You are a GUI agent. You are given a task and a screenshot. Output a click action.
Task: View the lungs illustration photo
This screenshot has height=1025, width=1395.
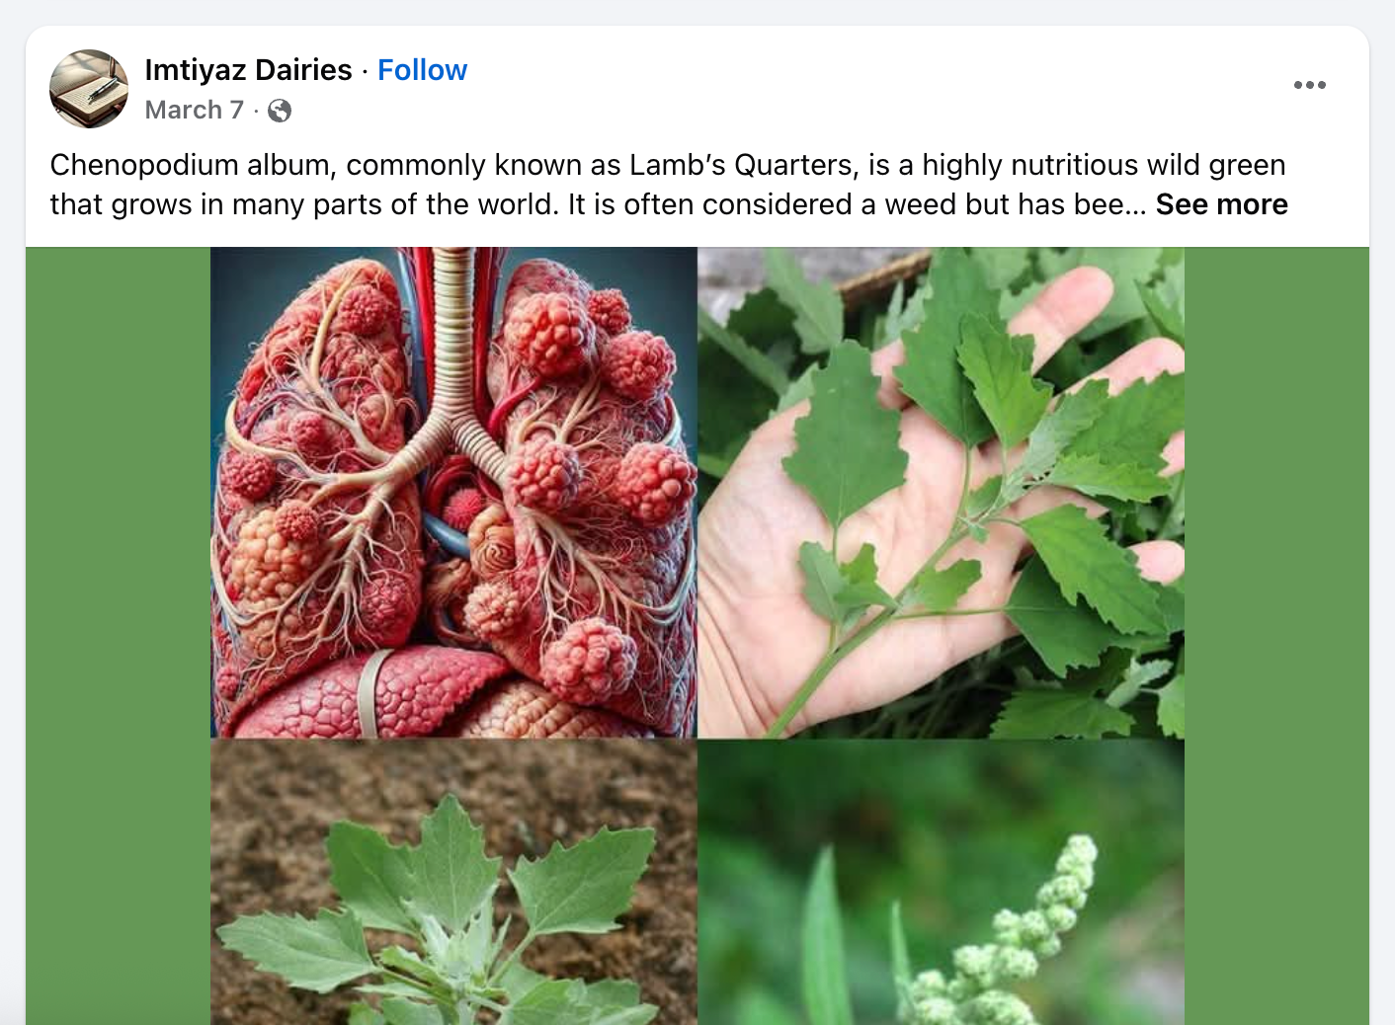tap(453, 492)
